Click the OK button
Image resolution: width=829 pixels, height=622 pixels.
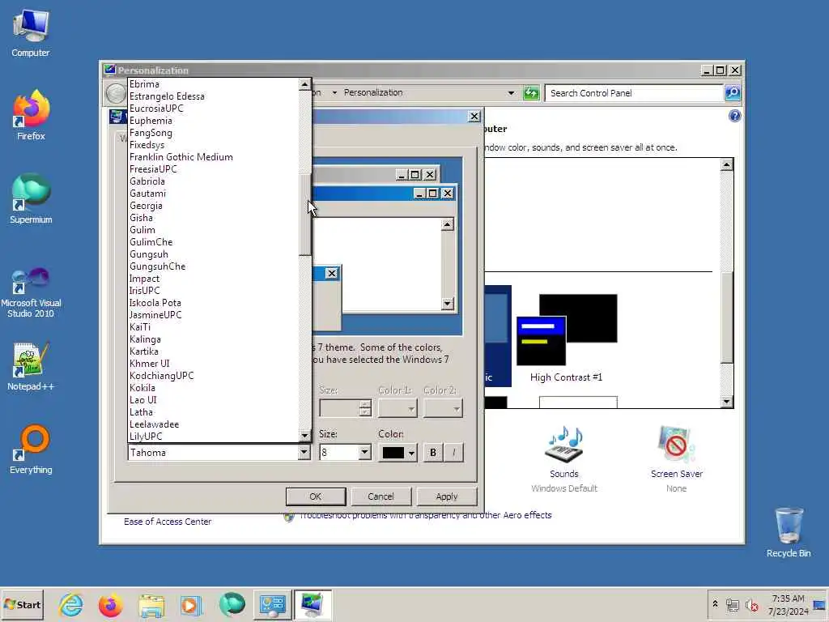pos(316,496)
